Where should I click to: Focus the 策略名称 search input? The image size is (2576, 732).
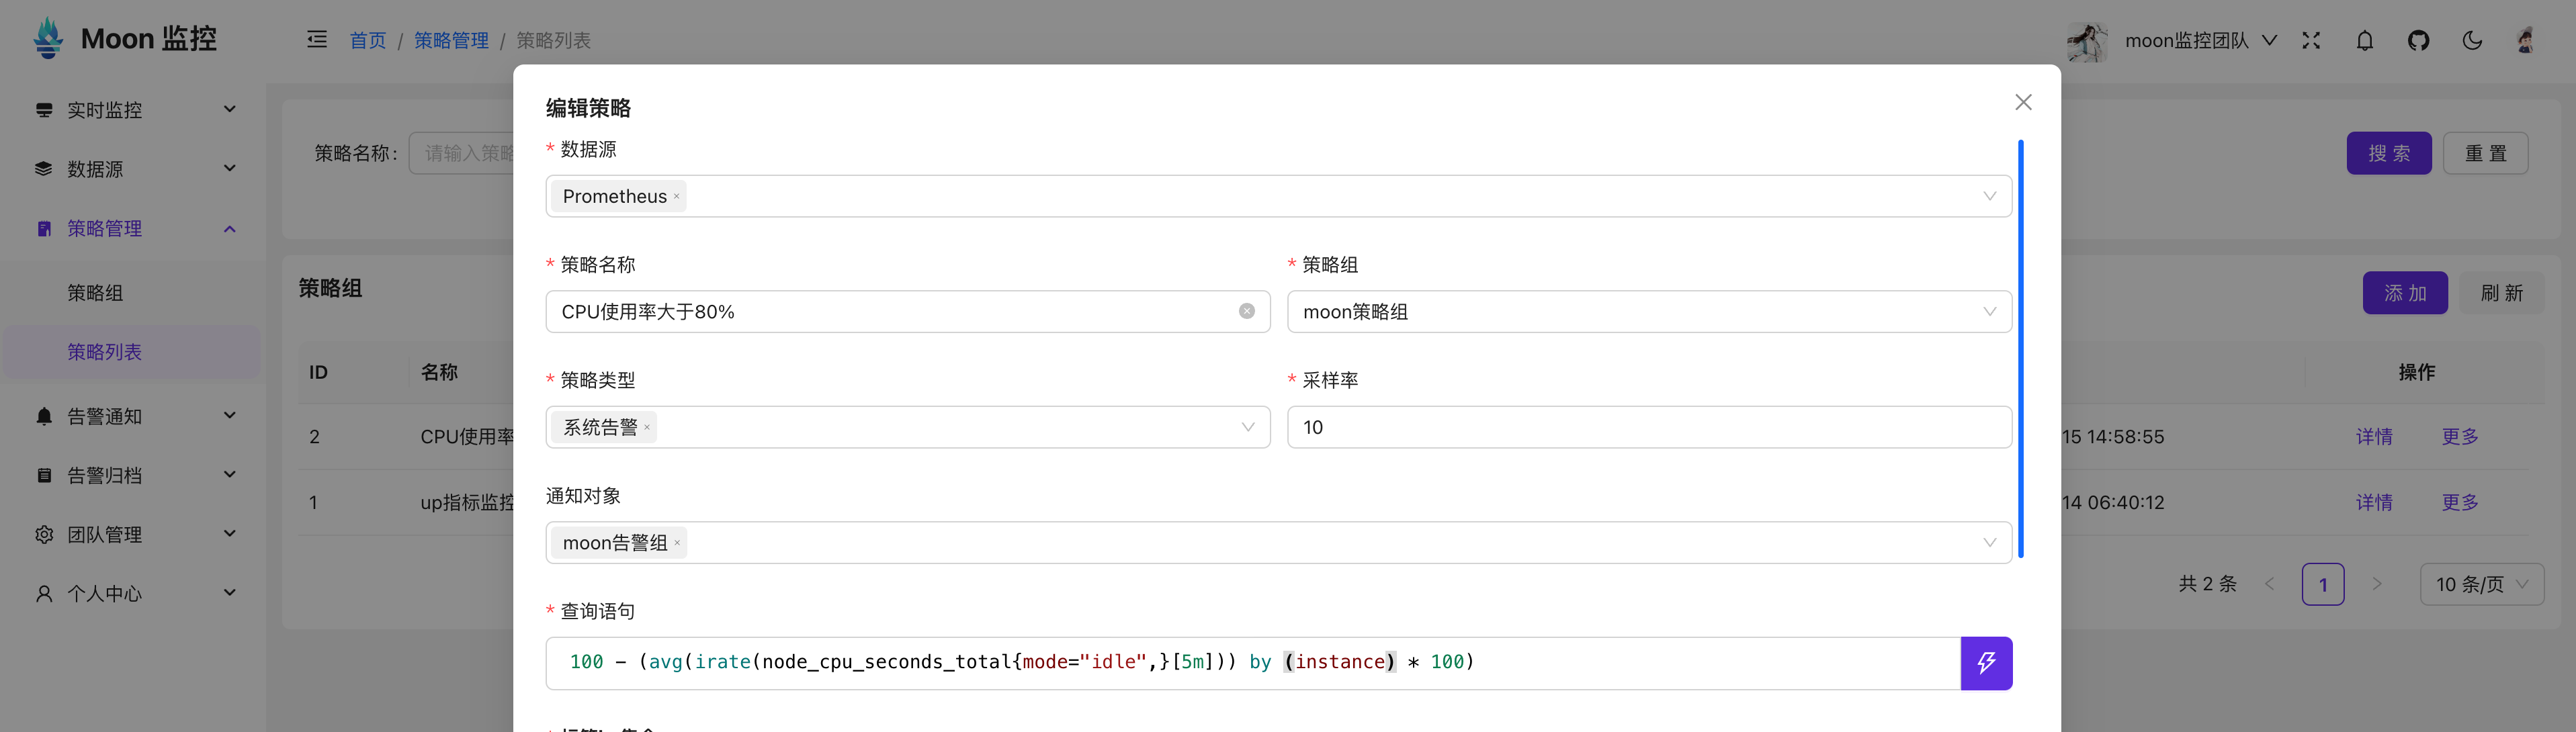[x=462, y=153]
